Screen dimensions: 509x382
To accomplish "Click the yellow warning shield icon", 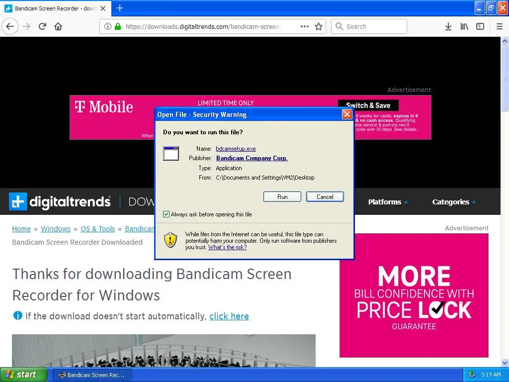I will [170, 240].
